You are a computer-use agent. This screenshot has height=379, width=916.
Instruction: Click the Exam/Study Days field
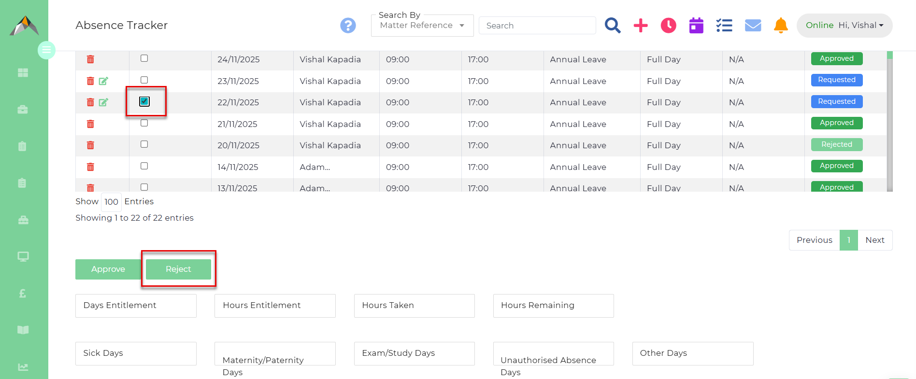tap(415, 353)
